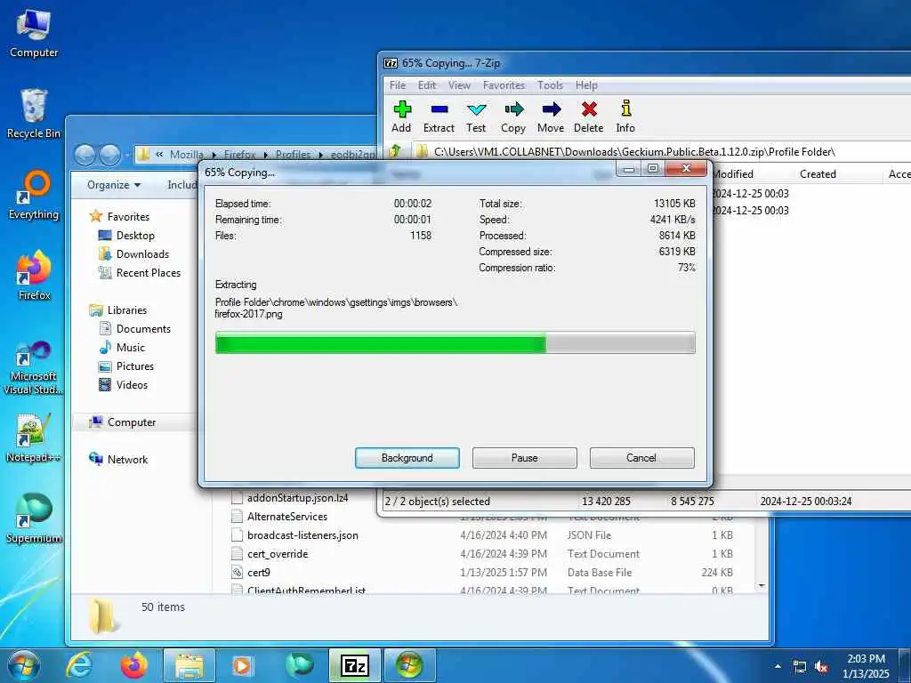Image resolution: width=911 pixels, height=683 pixels.
Task: Click the Test icon in 7-Zip toolbar
Action: [476, 117]
